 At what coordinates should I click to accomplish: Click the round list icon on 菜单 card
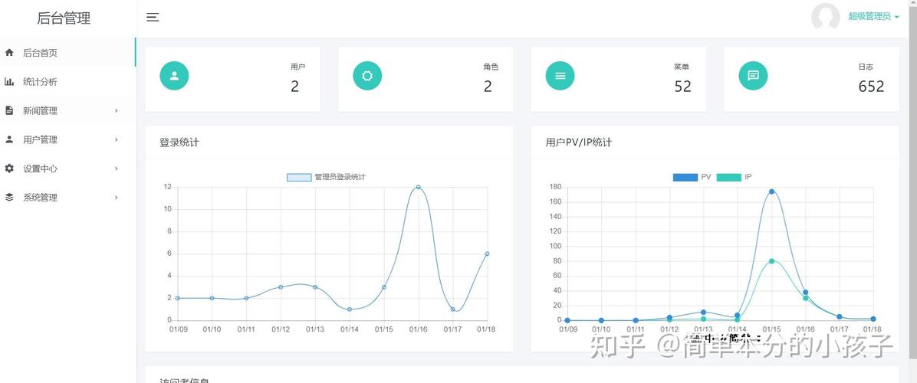560,76
